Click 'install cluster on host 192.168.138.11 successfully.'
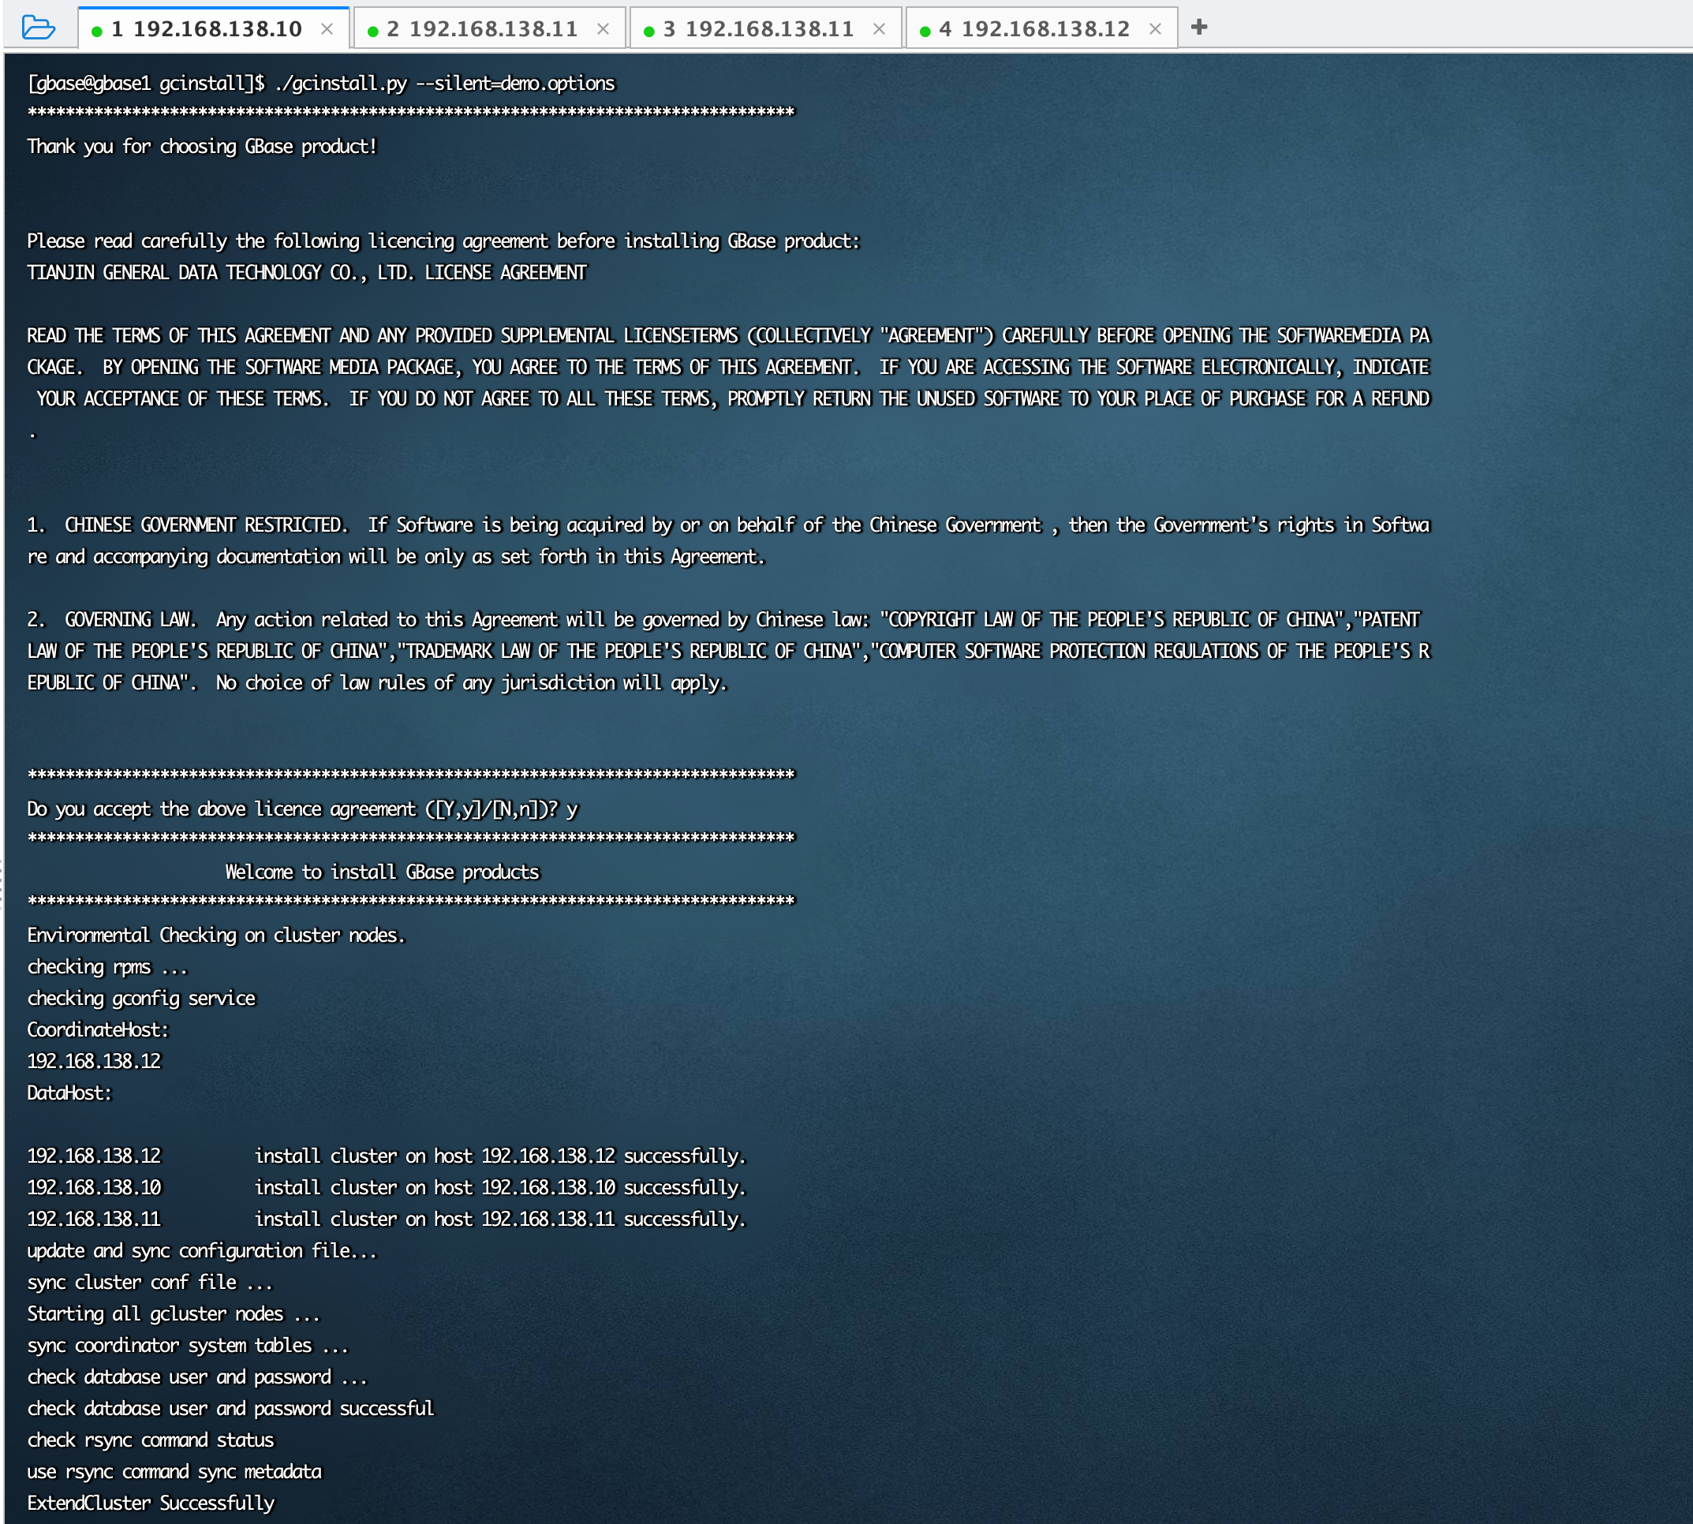 [500, 1220]
